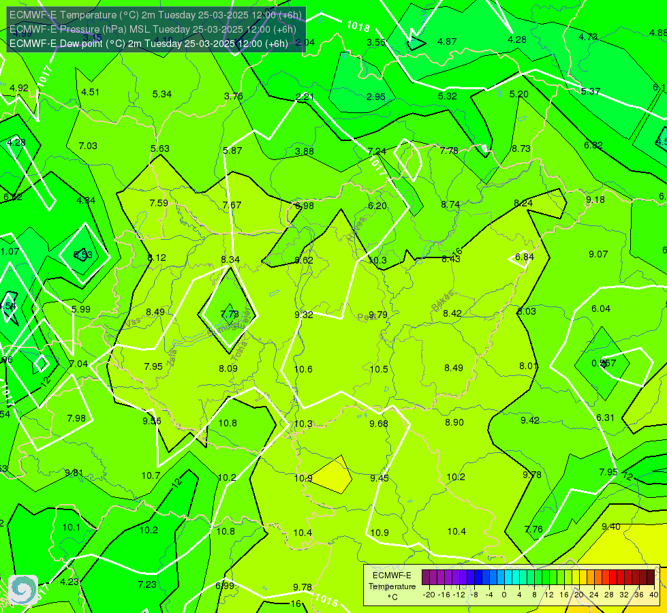The image size is (667, 613).
Task: Click the value 9.45 on the map
Action: click(x=379, y=478)
